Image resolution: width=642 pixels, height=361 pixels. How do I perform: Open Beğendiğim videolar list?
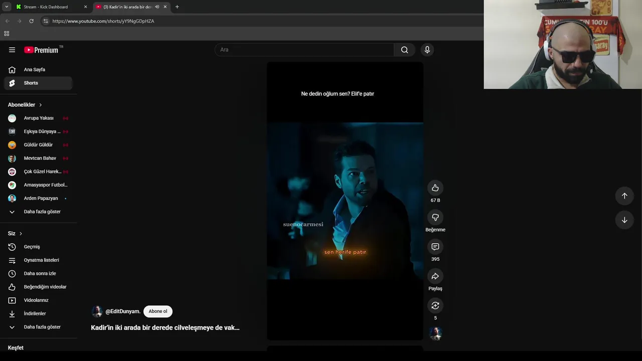(x=38, y=287)
